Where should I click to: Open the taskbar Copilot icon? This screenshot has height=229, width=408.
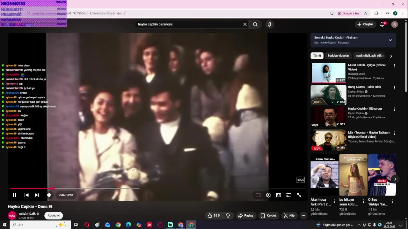tap(139, 225)
